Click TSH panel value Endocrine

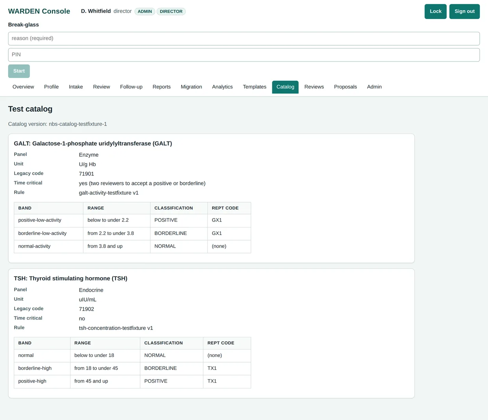(91, 290)
